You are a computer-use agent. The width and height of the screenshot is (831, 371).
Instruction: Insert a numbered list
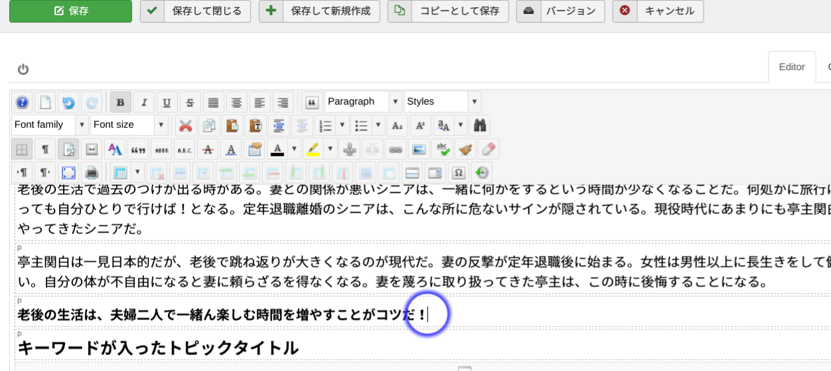click(325, 125)
